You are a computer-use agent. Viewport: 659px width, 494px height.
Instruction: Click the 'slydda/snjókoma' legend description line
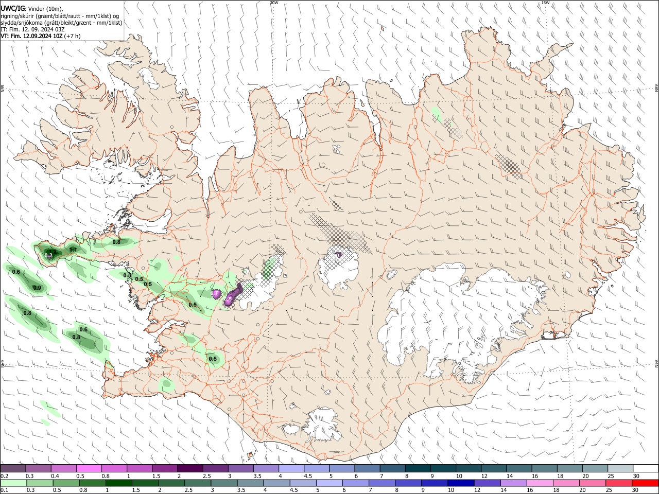pyautogui.click(x=61, y=23)
